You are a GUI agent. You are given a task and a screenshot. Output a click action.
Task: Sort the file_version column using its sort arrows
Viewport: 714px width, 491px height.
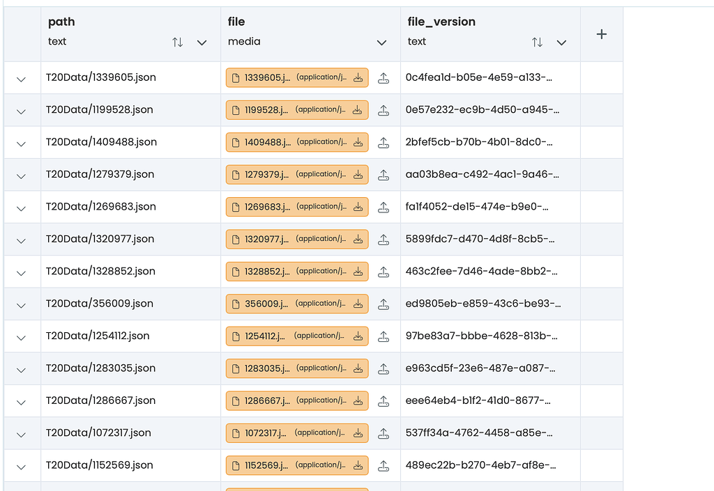point(538,42)
